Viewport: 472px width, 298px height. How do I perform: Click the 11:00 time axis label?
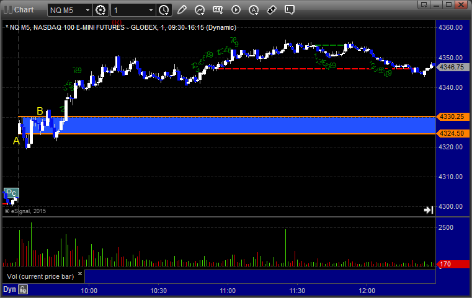point(228,291)
